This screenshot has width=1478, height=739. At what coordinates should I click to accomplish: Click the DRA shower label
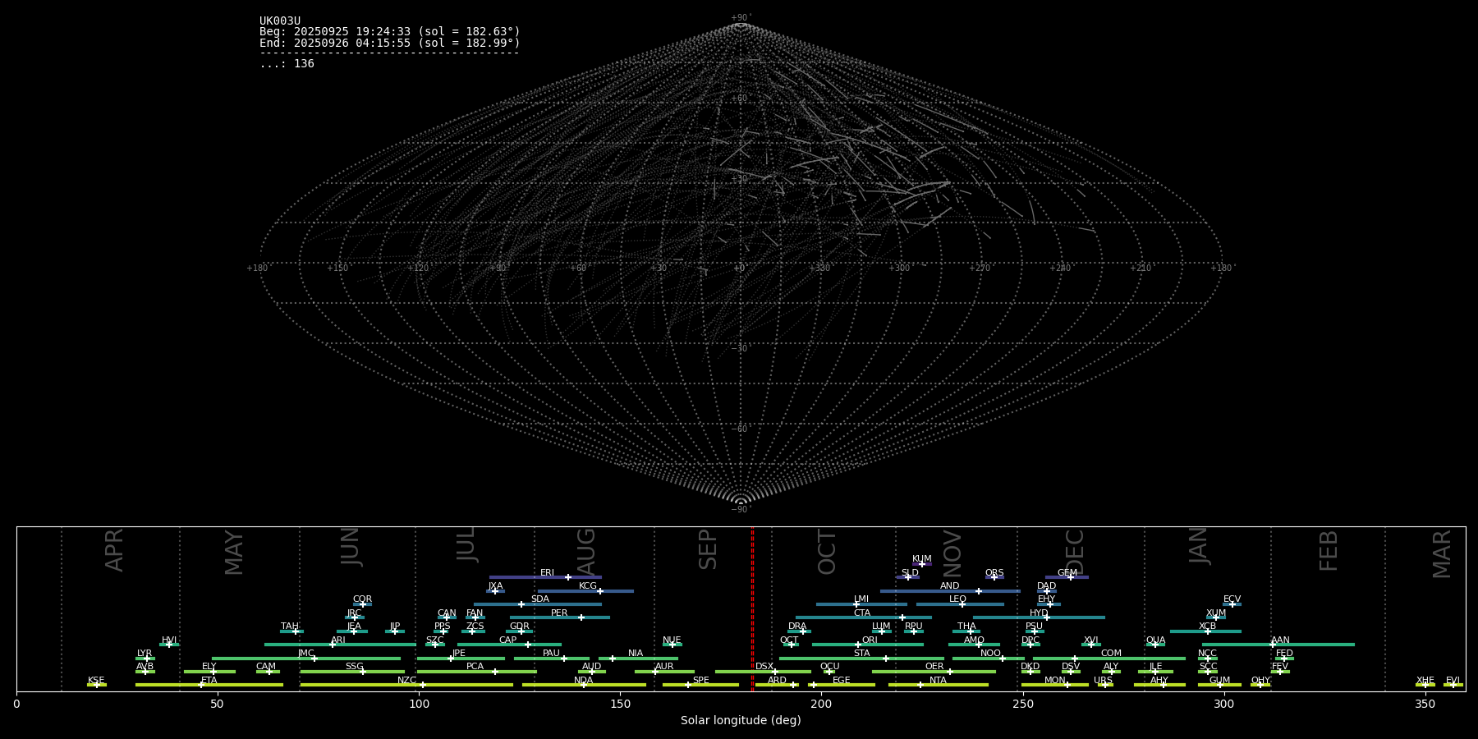[797, 627]
